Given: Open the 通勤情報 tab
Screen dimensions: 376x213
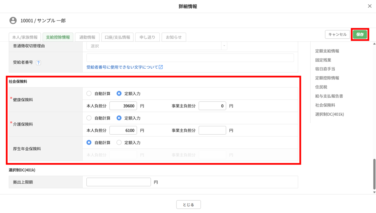Looking at the screenshot, I should point(87,37).
